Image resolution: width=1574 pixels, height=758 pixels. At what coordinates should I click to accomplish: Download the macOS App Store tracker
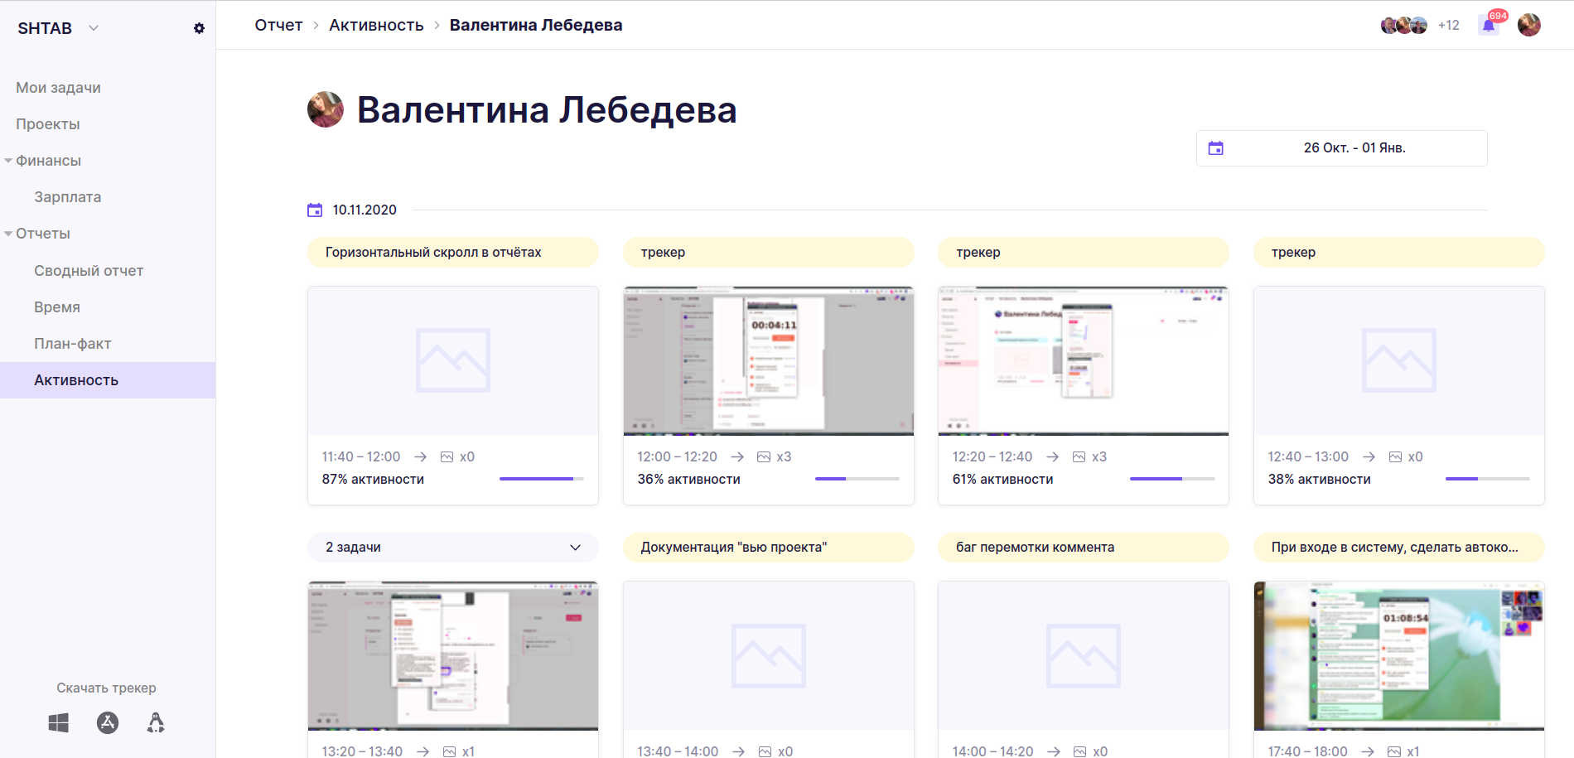108,722
